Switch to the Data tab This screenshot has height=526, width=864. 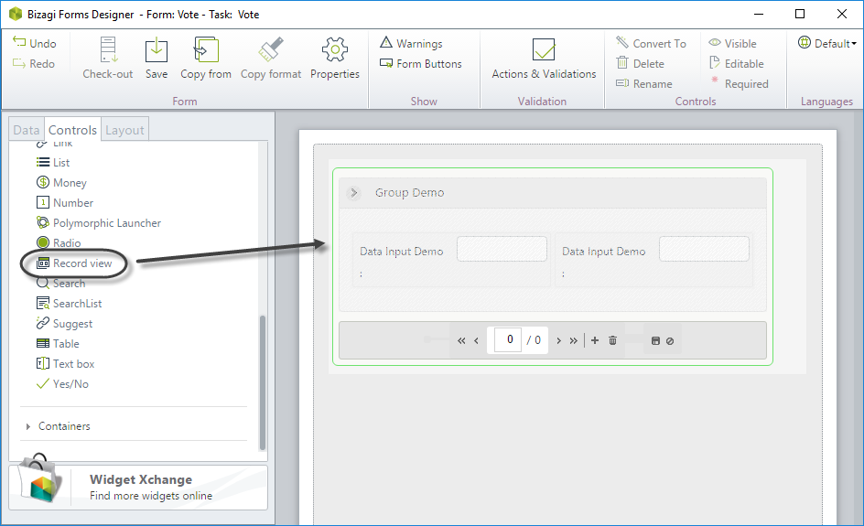(x=26, y=130)
